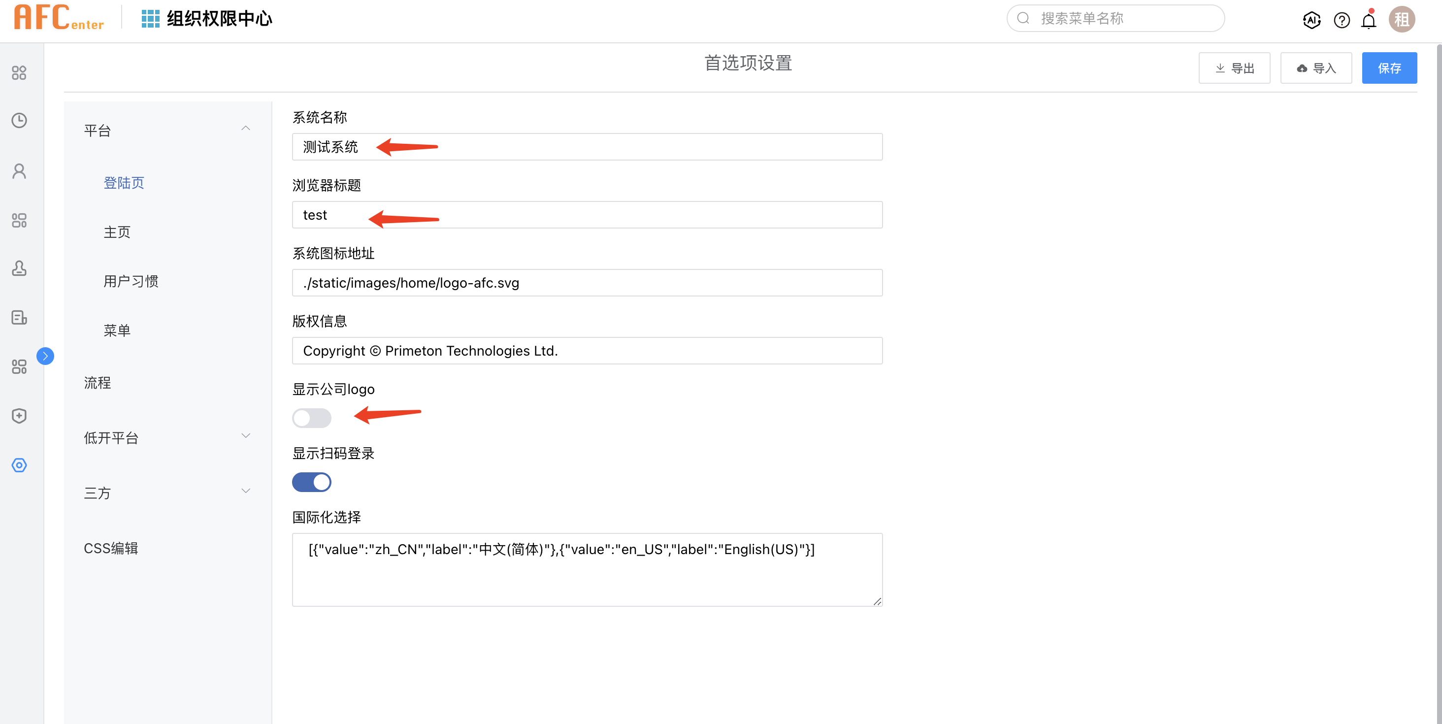Enable the 显示公司logo switch
The image size is (1442, 724).
coord(311,418)
